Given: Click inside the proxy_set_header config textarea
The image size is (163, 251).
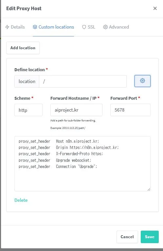Looking at the screenshot, I should click(82, 164).
